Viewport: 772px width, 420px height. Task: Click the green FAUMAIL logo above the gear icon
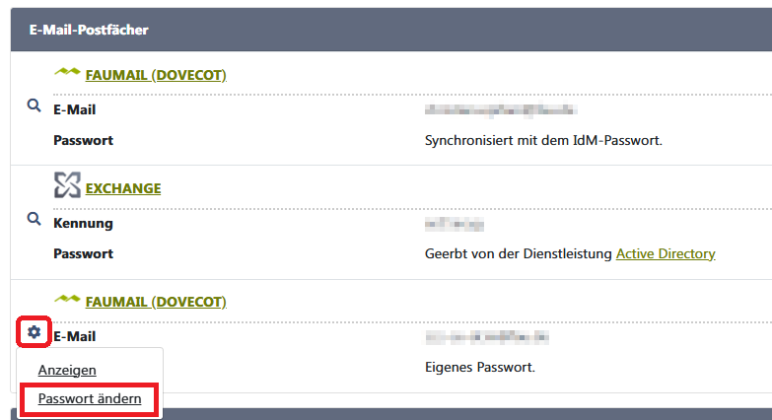coord(67,300)
